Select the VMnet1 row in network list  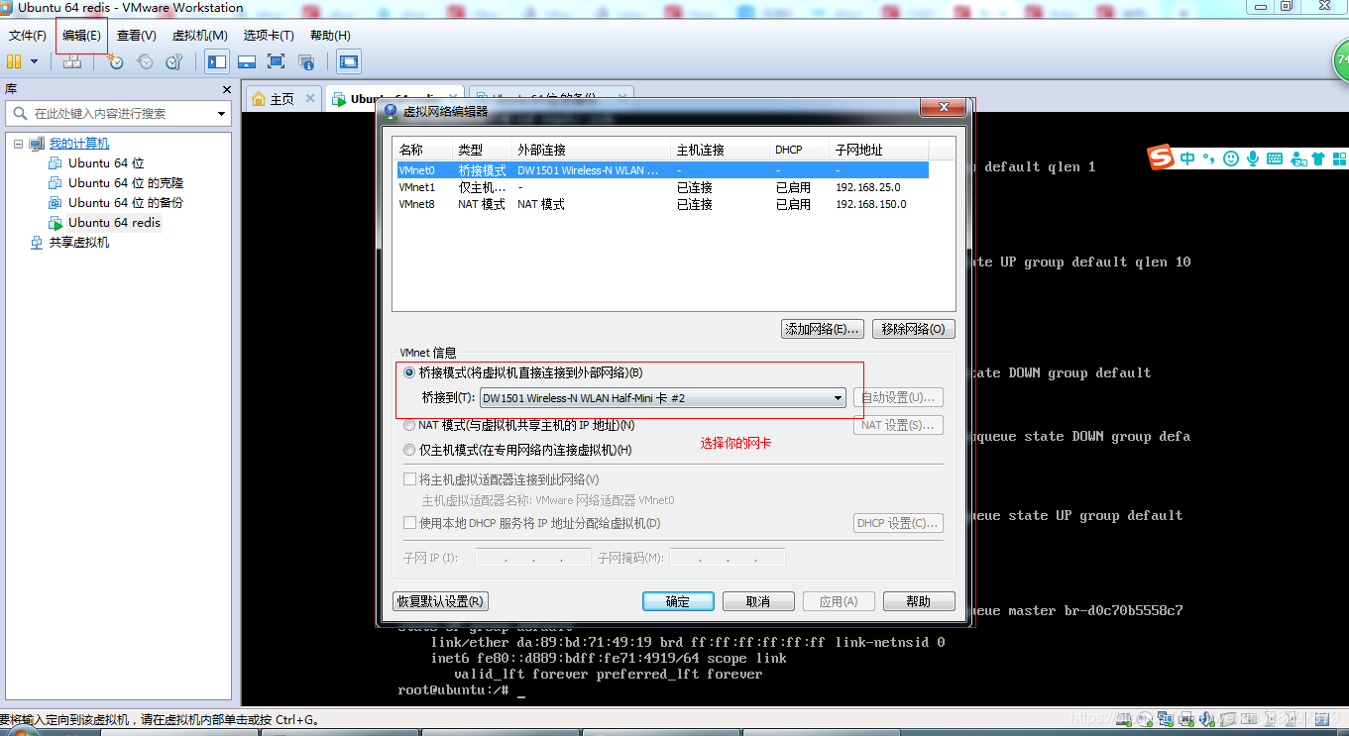click(661, 187)
